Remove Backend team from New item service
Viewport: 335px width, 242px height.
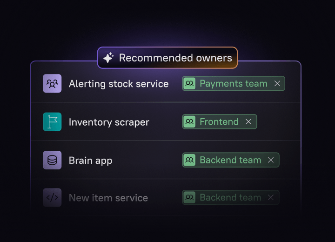271,197
